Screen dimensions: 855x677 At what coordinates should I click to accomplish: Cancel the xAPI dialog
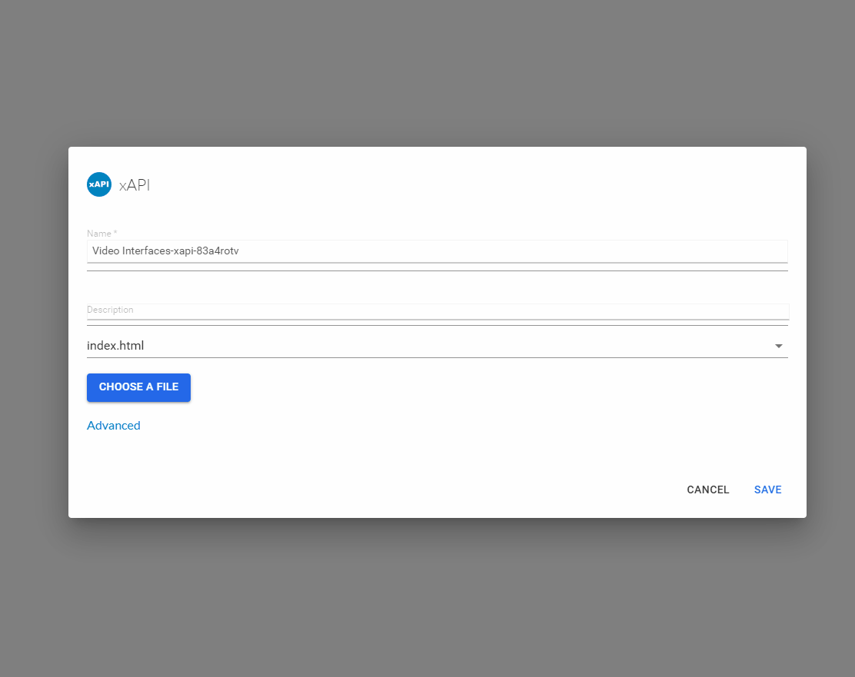click(707, 489)
